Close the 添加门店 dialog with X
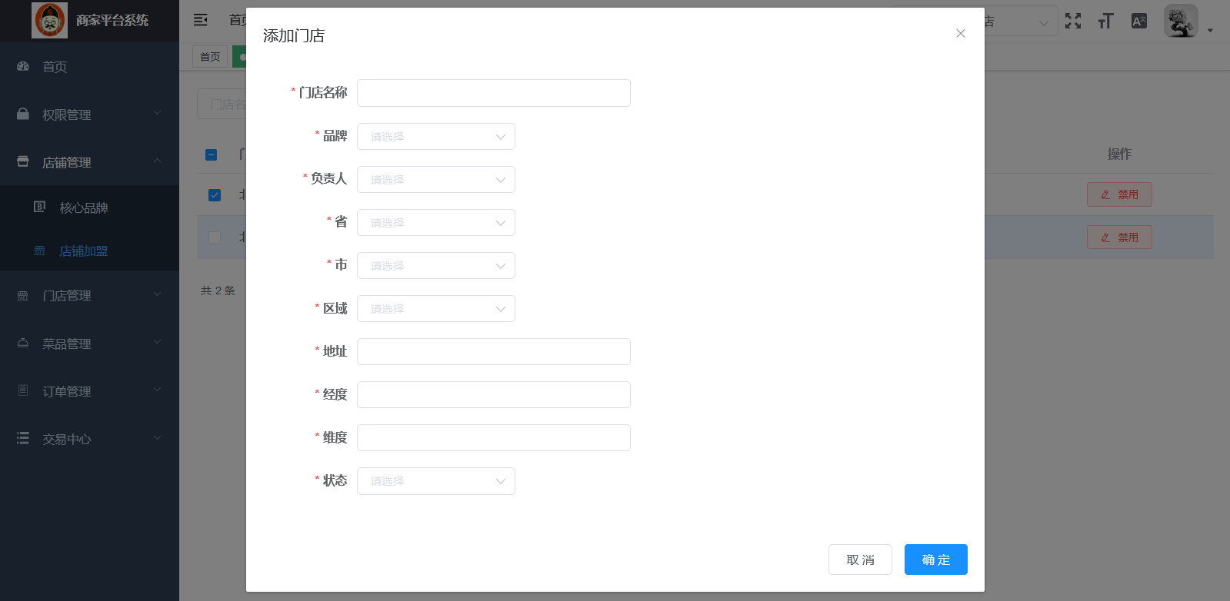This screenshot has height=601, width=1230. (x=961, y=33)
